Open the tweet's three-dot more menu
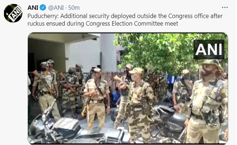This screenshot has width=237, height=145. click(225, 7)
